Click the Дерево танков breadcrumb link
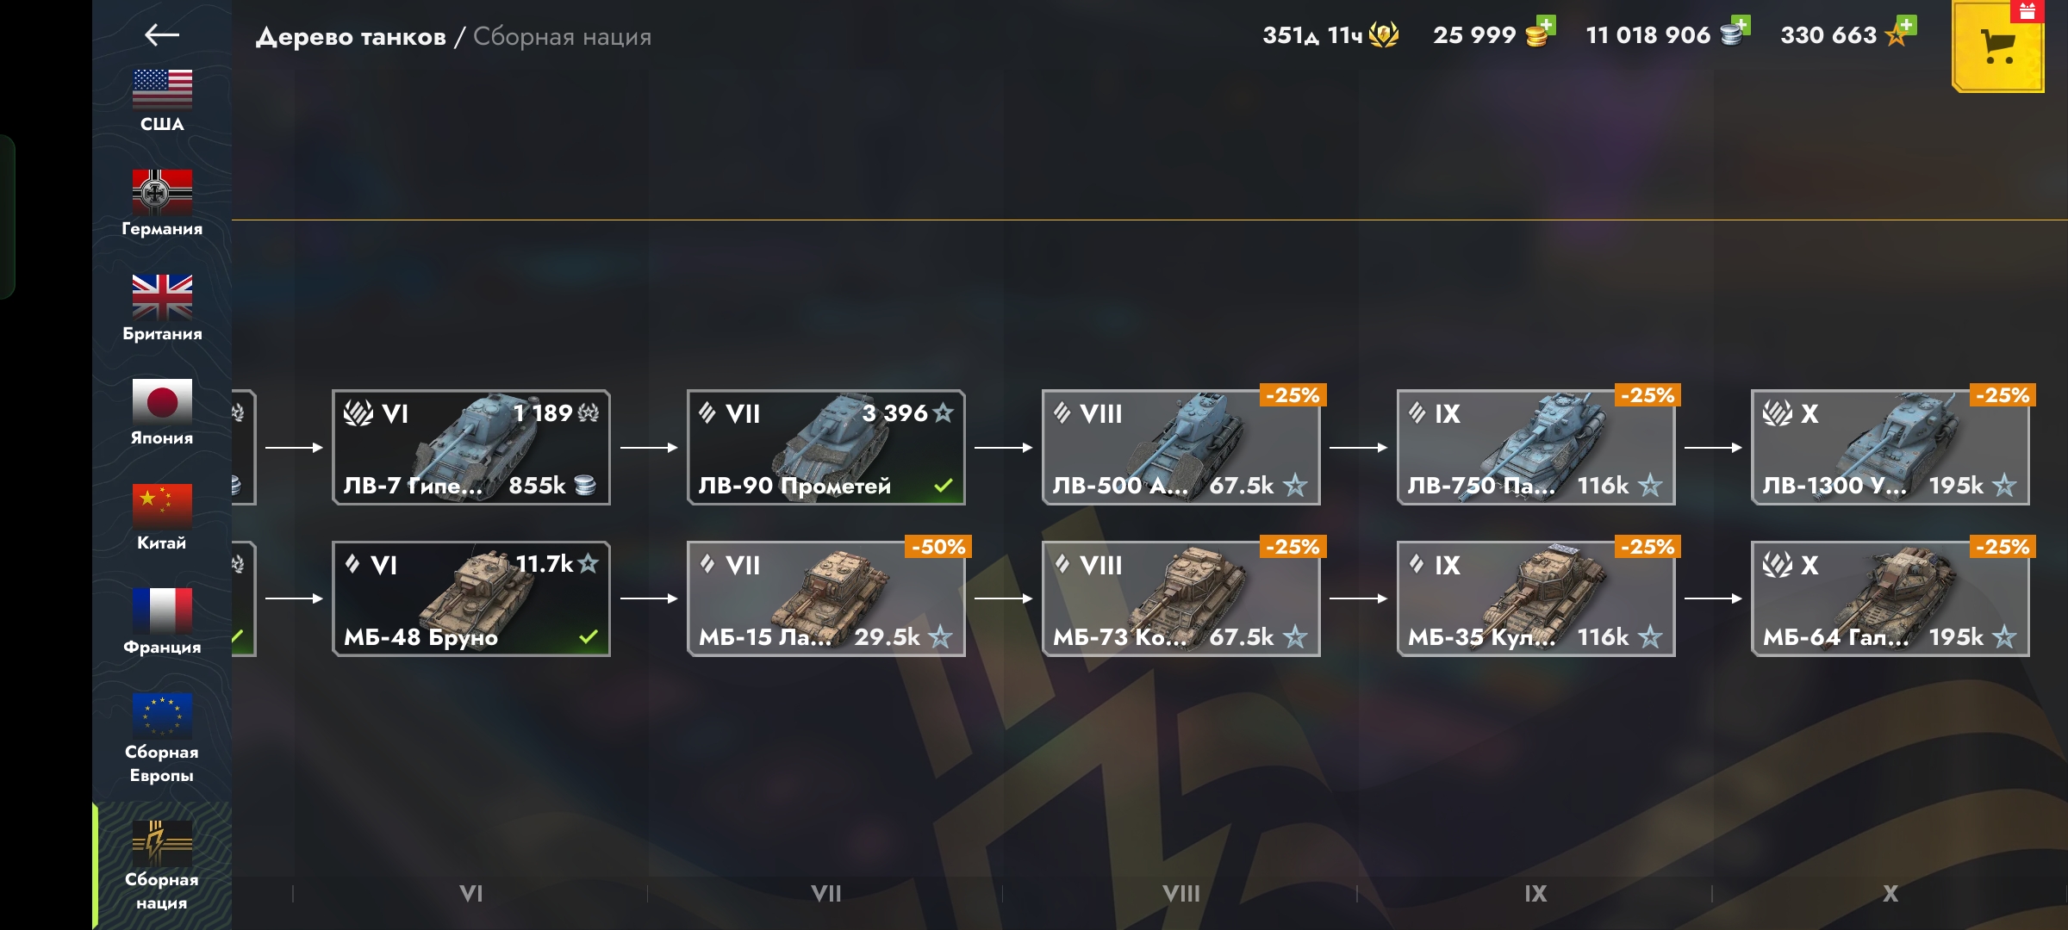 (x=351, y=37)
